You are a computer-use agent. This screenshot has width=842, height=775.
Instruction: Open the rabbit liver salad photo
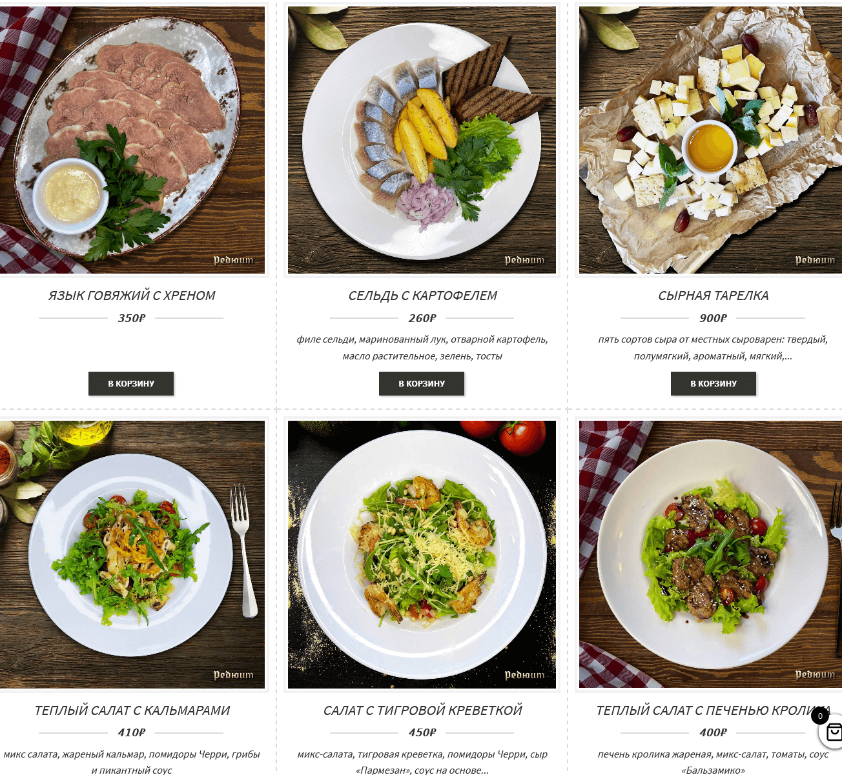click(x=710, y=554)
